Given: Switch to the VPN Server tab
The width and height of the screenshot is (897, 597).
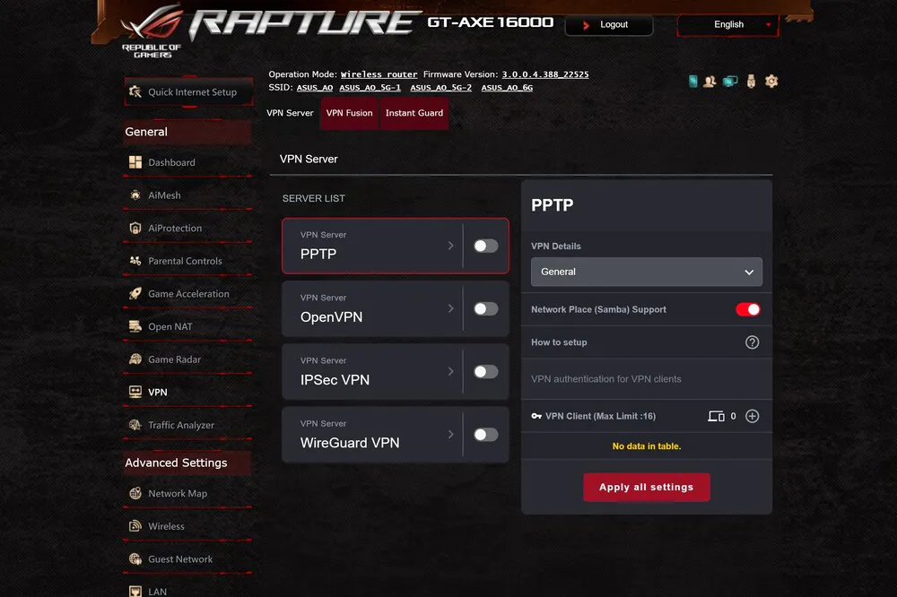Looking at the screenshot, I should tap(290, 113).
